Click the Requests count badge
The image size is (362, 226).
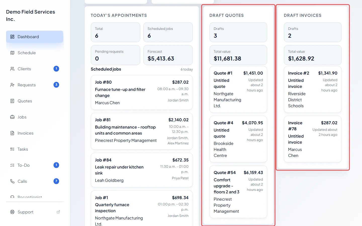coord(56,85)
